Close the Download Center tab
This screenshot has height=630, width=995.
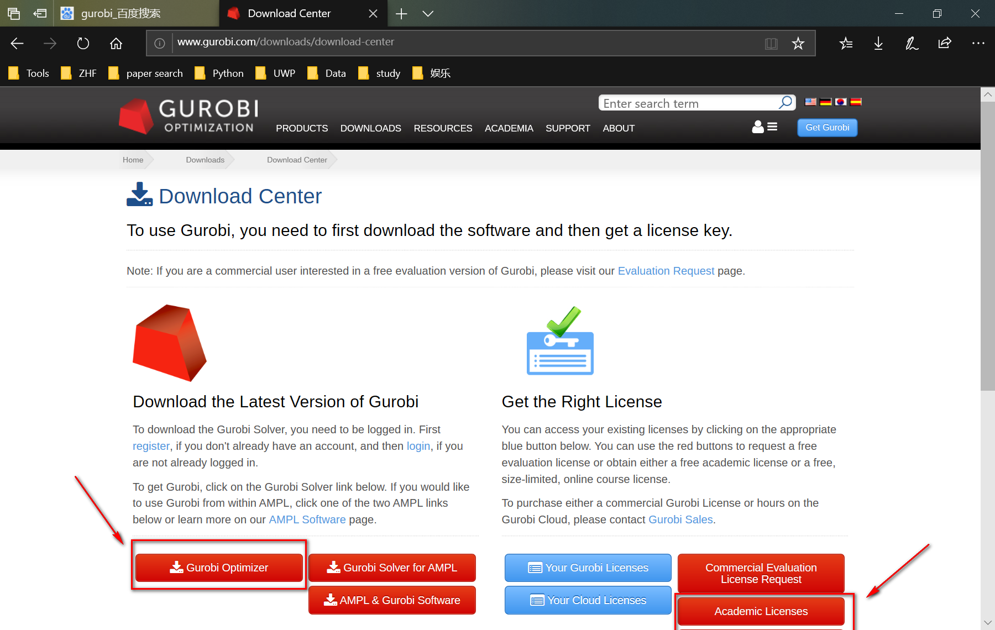click(373, 13)
